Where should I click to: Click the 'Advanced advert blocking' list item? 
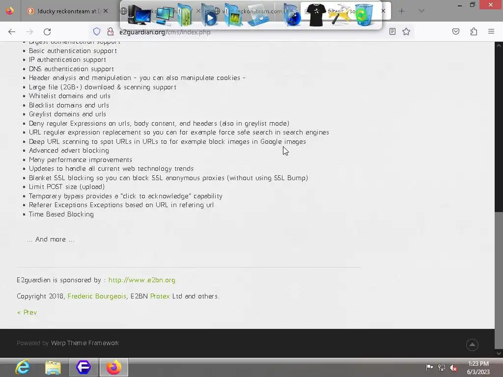69,151
